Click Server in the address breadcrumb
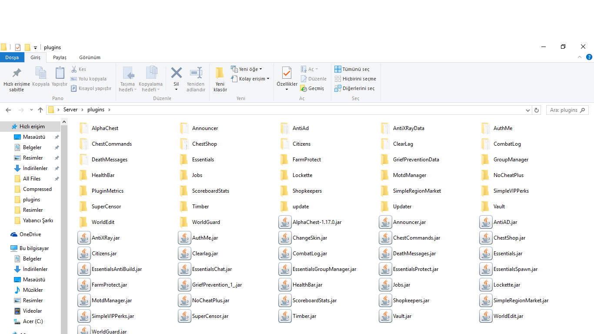The height and width of the screenshot is (334, 594). click(70, 110)
